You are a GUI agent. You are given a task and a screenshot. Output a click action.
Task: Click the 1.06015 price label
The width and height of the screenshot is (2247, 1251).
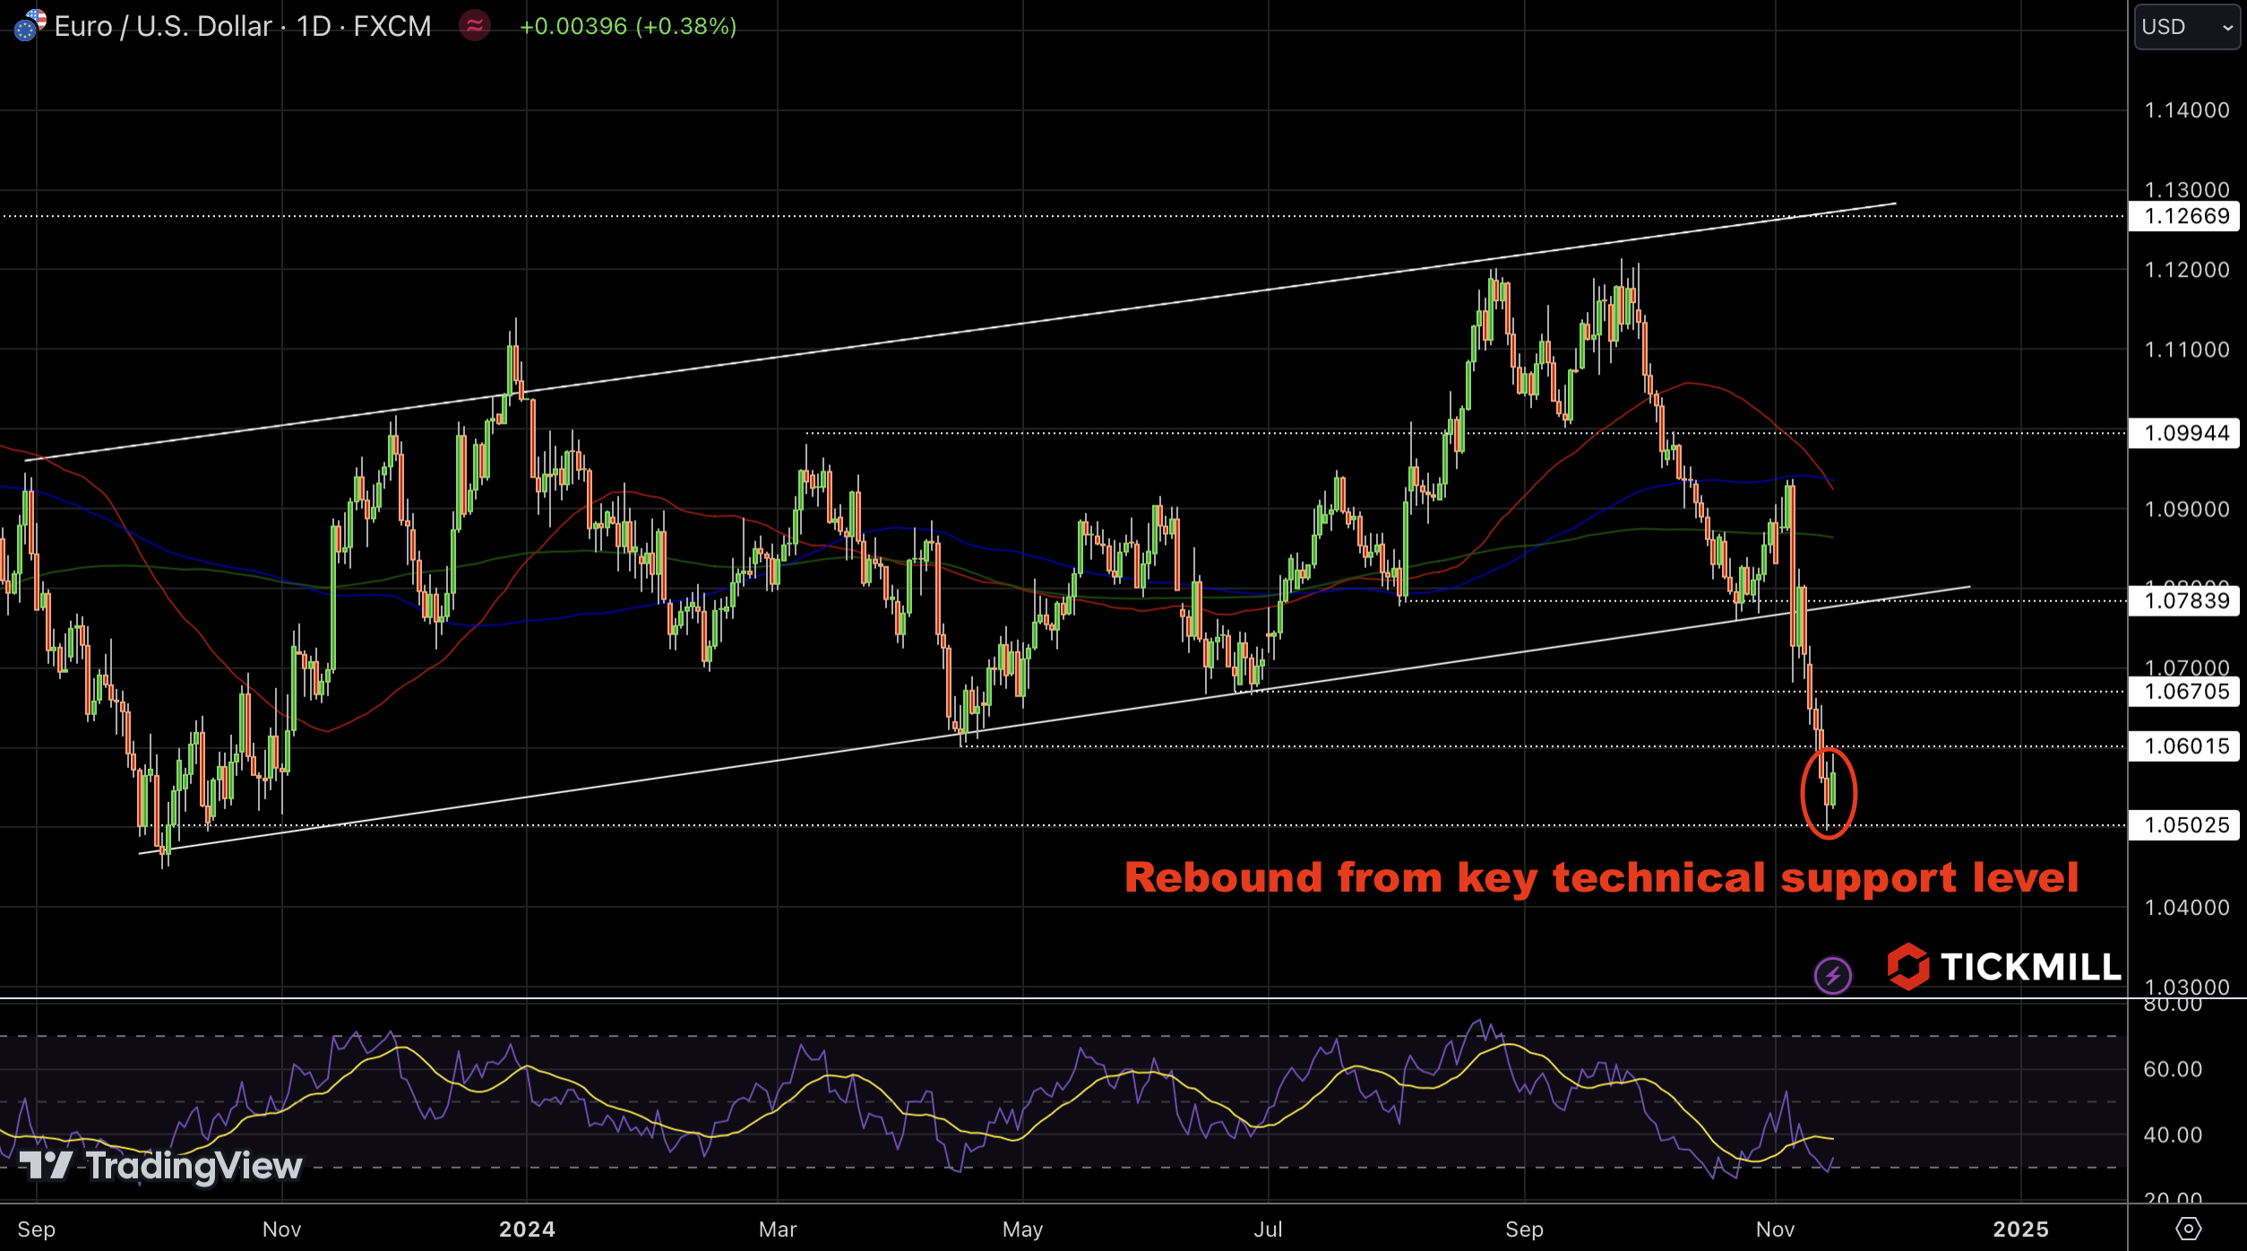[x=2184, y=746]
